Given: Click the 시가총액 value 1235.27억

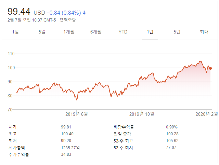Looking at the screenshot, I should pyautogui.click(x=70, y=148).
